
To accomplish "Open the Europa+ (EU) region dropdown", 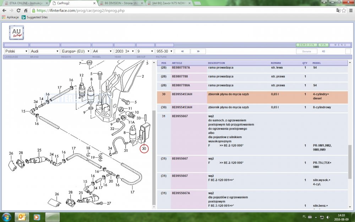I will click(x=76, y=51).
